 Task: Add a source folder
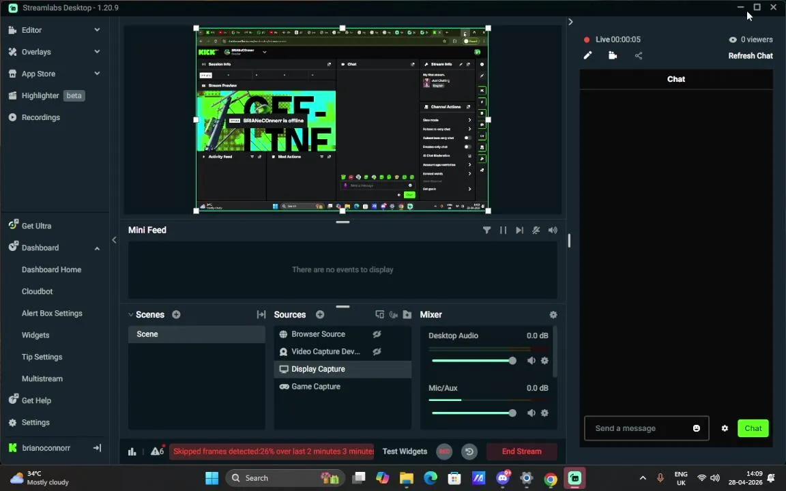pos(407,314)
